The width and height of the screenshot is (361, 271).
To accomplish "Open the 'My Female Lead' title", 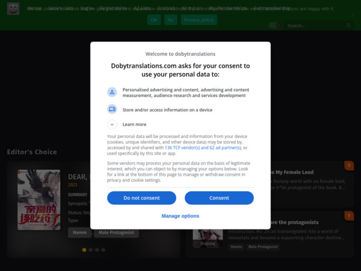I will 292,172.
